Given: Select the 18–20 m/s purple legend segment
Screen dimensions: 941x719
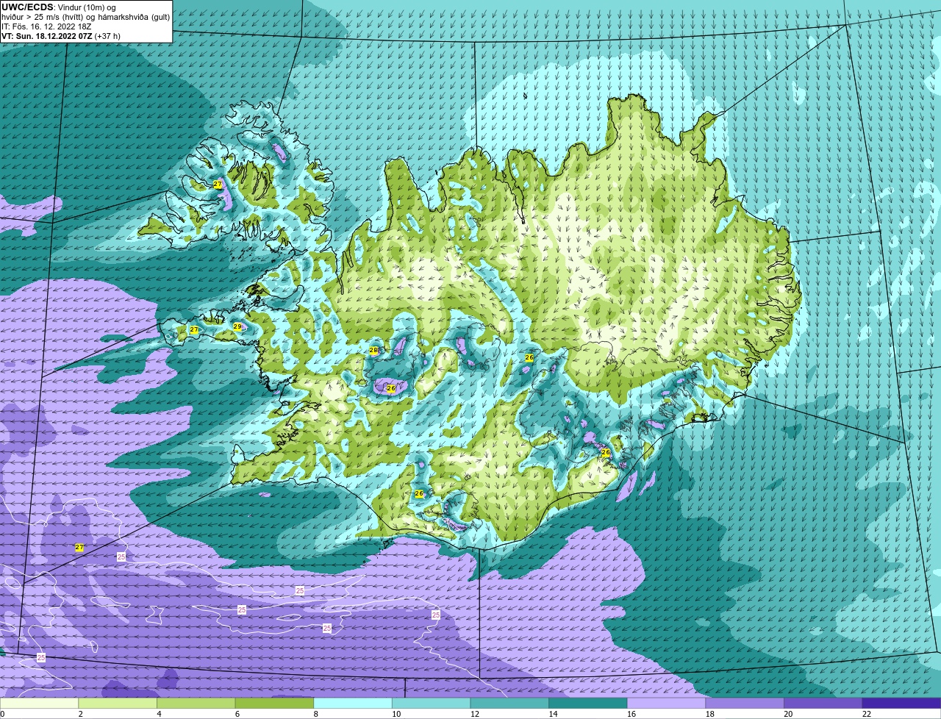Looking at the screenshot, I should click(x=745, y=704).
